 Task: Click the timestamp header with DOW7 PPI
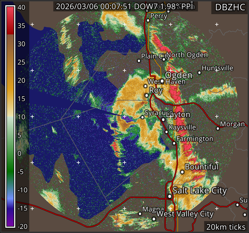point(125,7)
